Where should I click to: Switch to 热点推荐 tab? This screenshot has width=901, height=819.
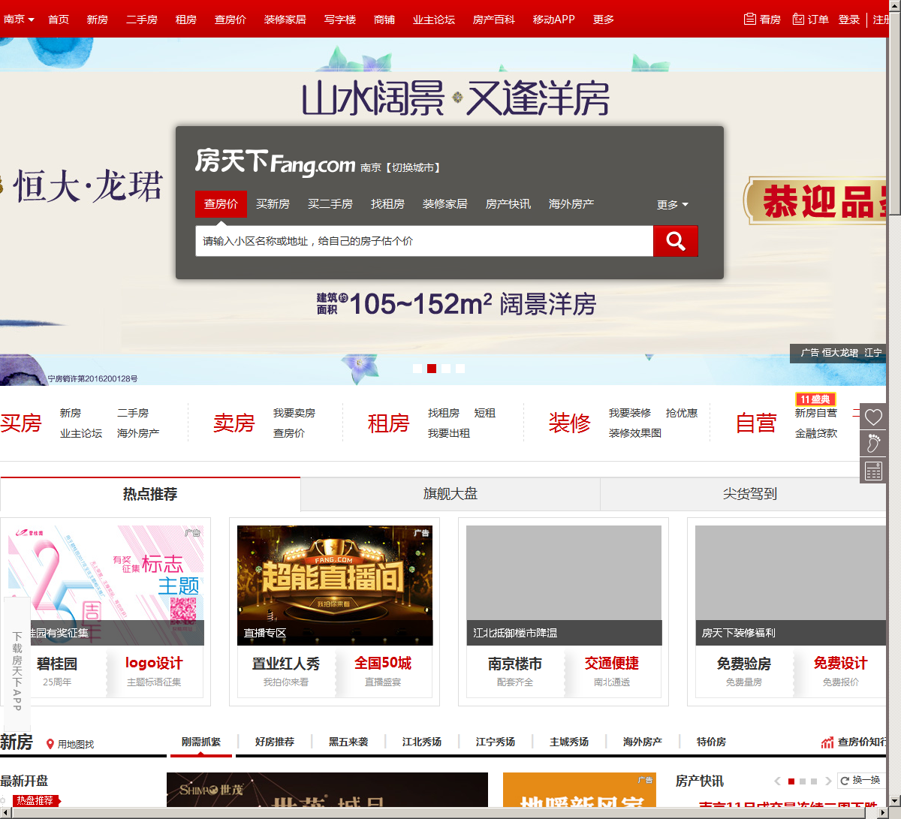tap(150, 494)
